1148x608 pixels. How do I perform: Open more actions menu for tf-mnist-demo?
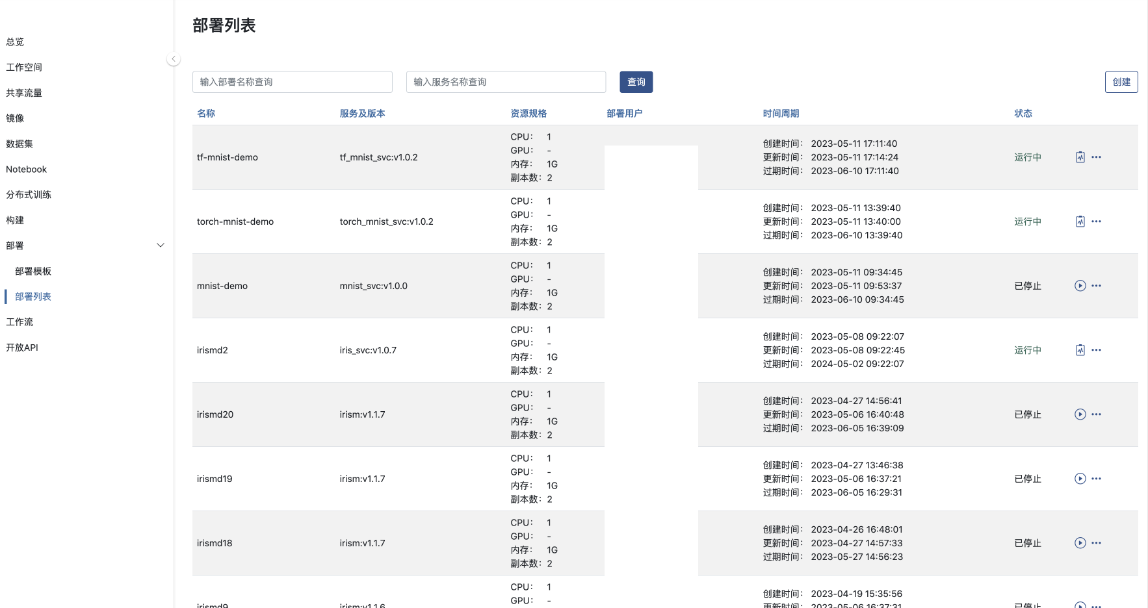point(1097,157)
